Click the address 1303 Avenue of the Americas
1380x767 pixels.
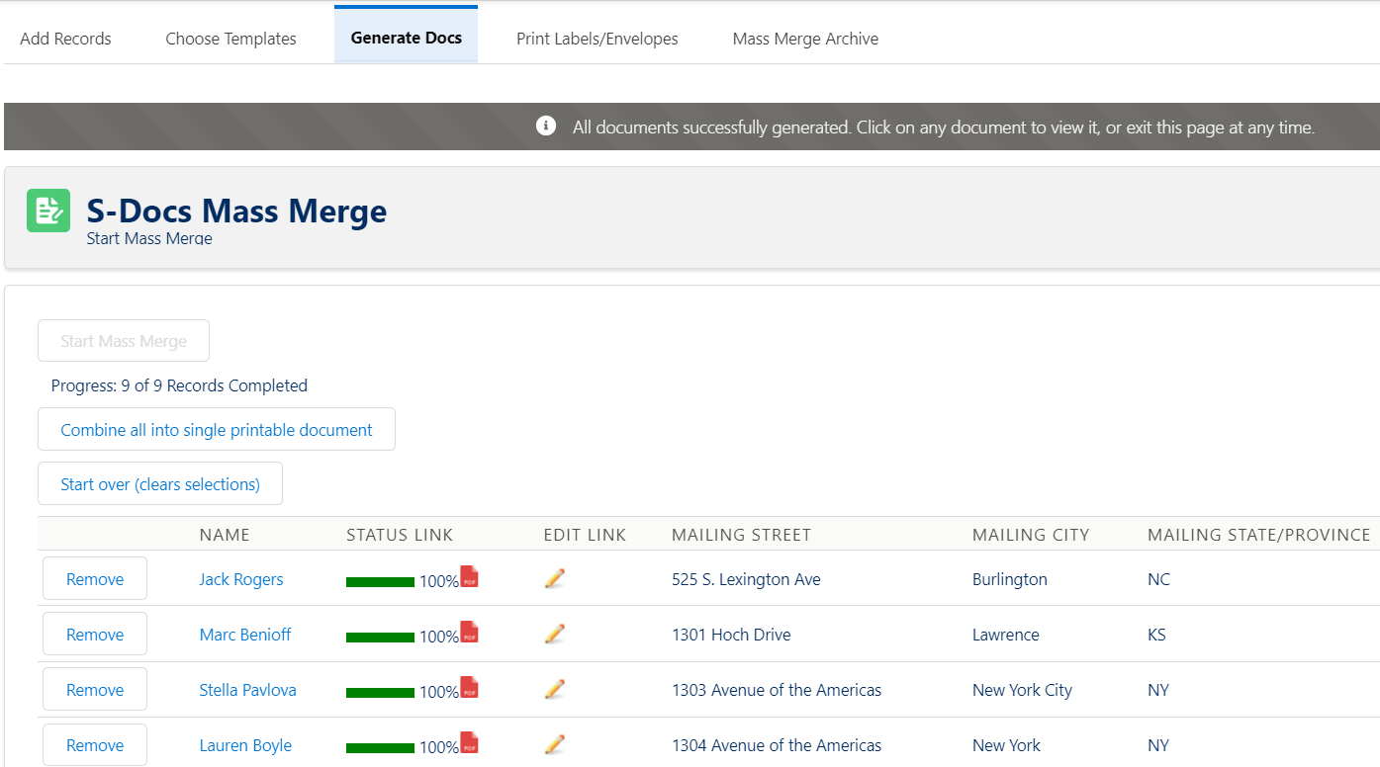777,690
